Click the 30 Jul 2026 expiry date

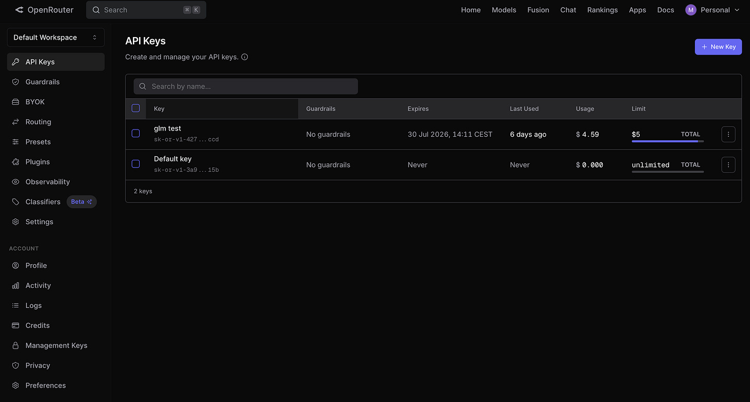450,134
